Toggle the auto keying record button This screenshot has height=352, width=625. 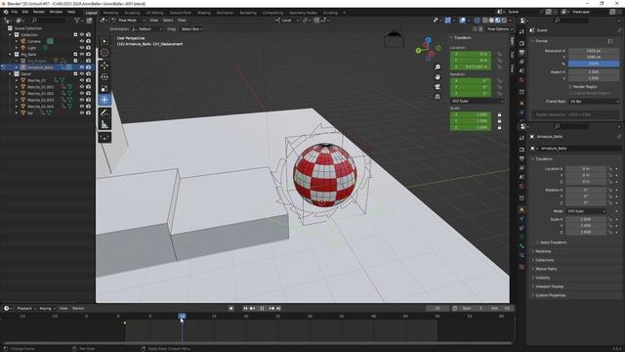click(230, 308)
